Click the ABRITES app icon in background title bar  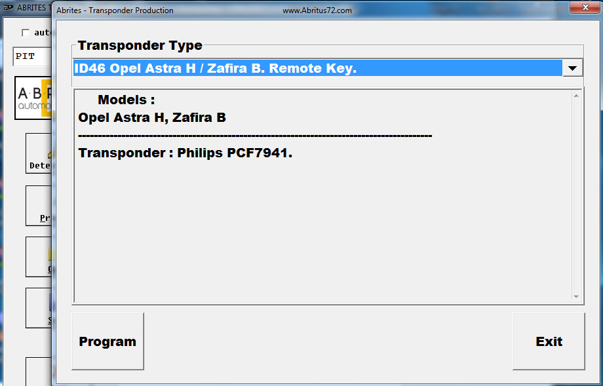8,8
